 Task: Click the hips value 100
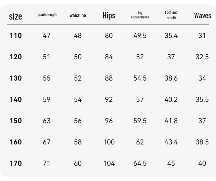[109, 142]
